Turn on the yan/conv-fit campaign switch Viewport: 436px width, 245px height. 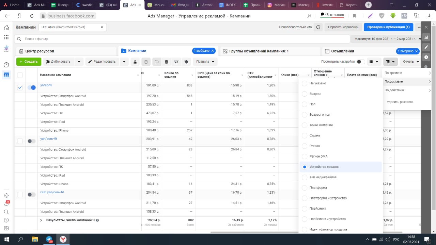(31, 141)
